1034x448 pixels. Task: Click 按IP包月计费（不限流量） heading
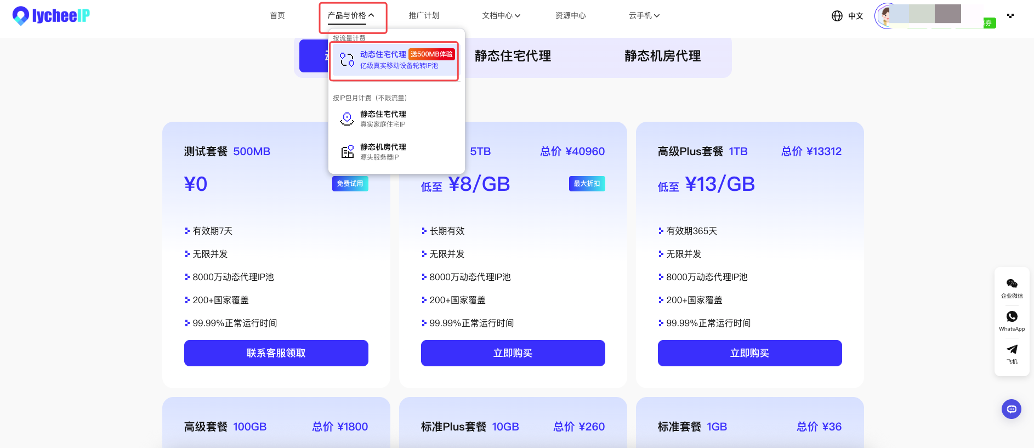pos(370,98)
